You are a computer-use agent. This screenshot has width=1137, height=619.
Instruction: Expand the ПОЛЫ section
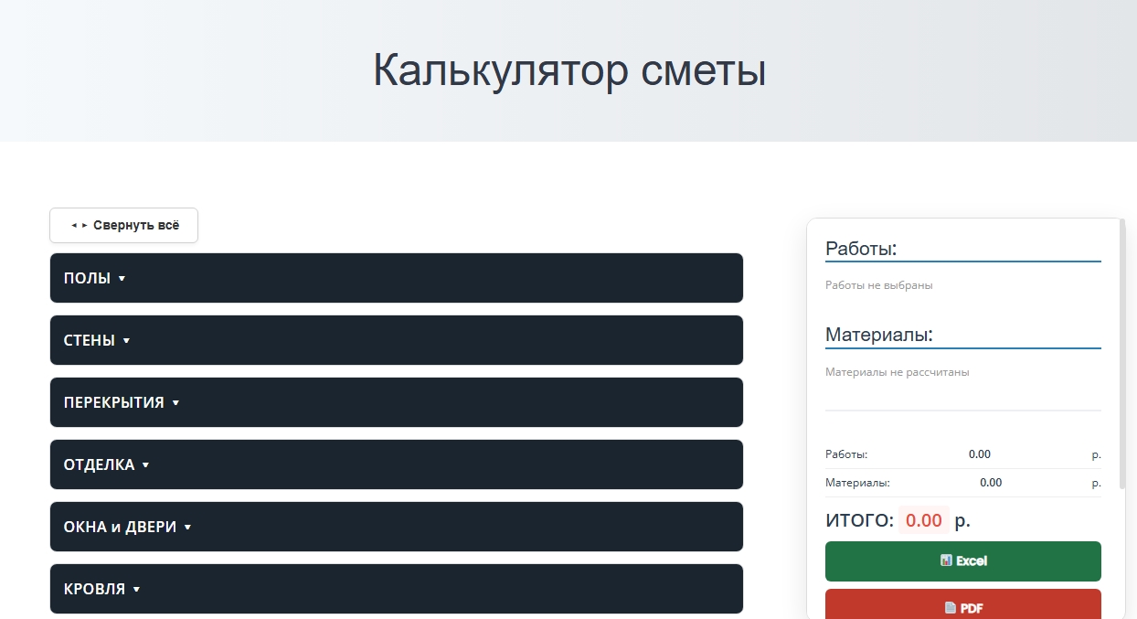click(396, 278)
